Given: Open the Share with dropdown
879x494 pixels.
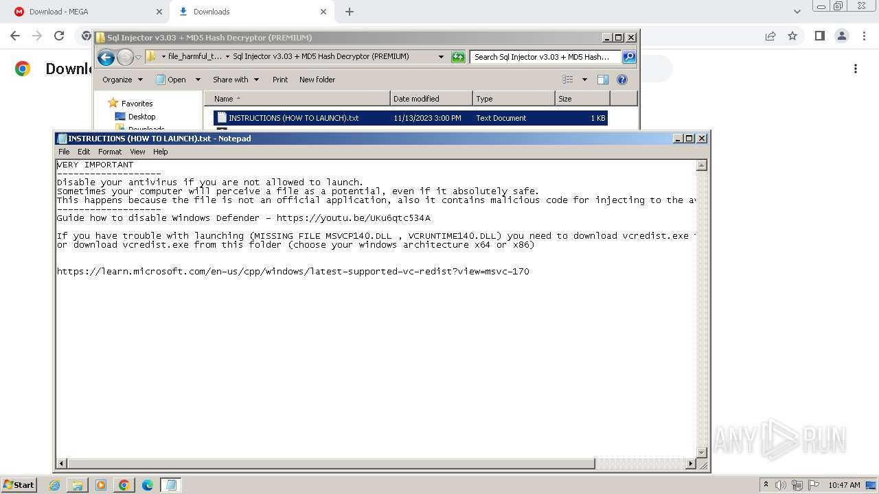Looking at the screenshot, I should pos(236,80).
